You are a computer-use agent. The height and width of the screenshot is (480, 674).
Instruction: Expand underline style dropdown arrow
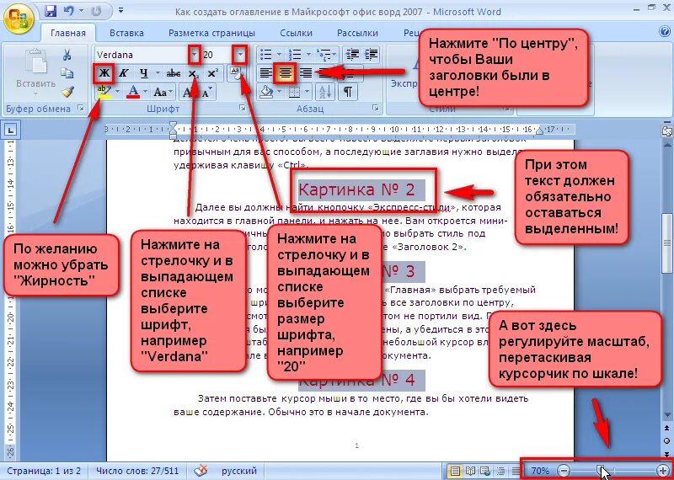(158, 73)
